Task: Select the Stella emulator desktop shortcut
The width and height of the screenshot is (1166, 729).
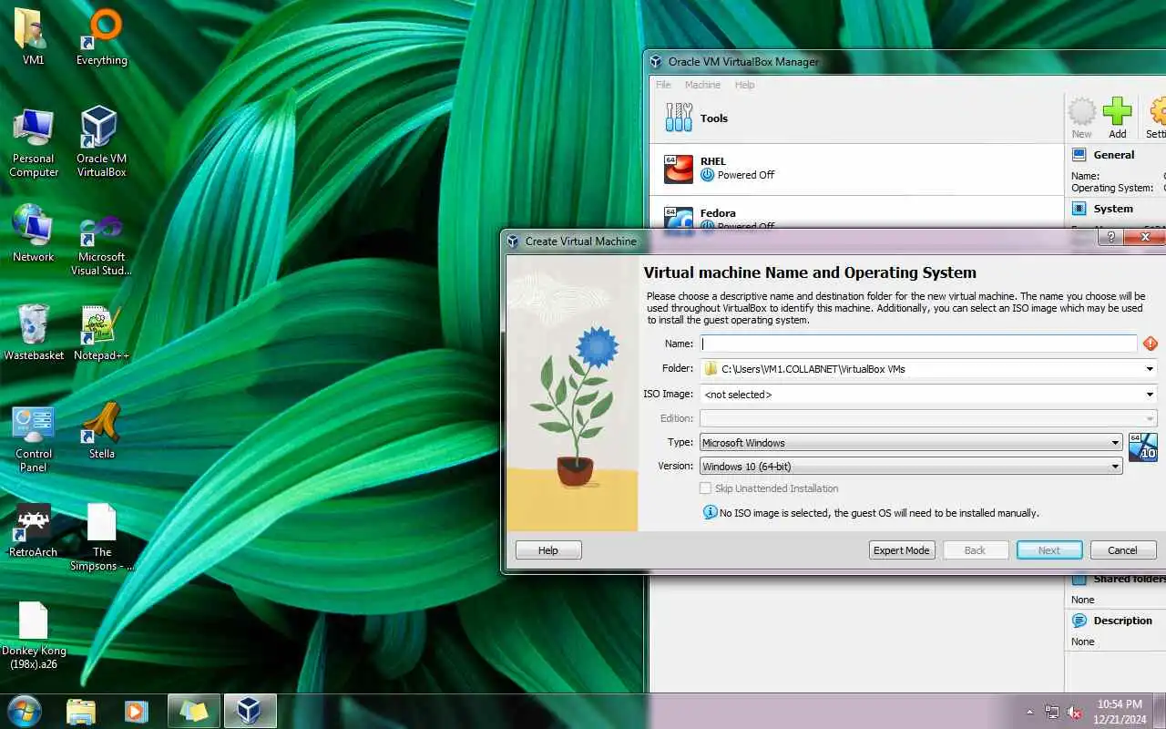Action: click(x=101, y=430)
